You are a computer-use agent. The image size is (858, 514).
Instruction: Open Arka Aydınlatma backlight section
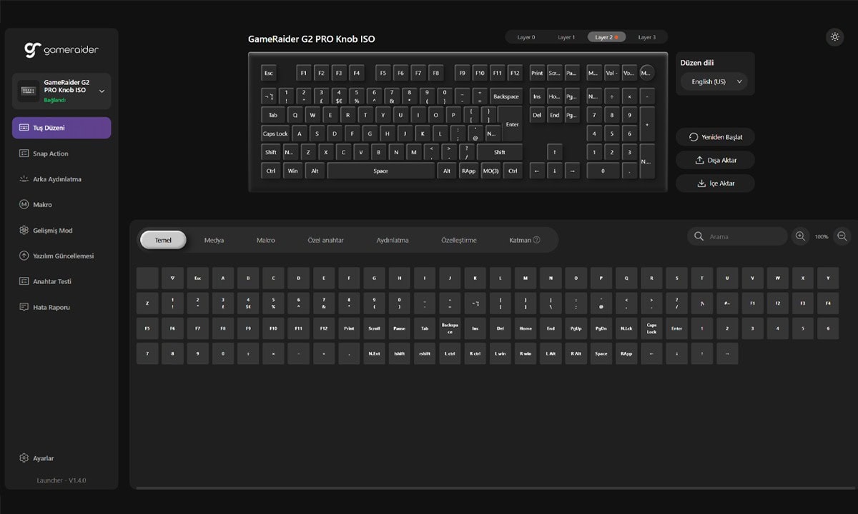pos(61,179)
